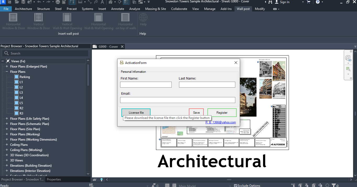Click the Open folder icon in quick access toolbar
This screenshot has width=357, height=187.
tap(17, 2)
